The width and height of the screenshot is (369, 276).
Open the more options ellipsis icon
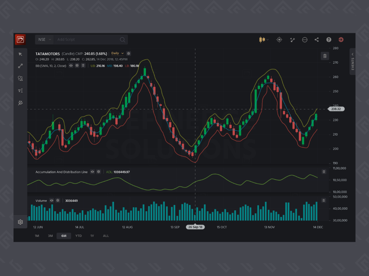point(304,40)
